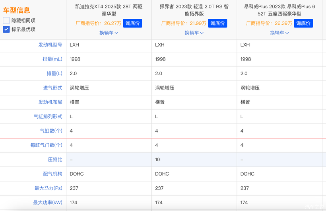This screenshot has height=211, width=326.
Task: Click the 发动机型号 row label
Action: pos(50,45)
